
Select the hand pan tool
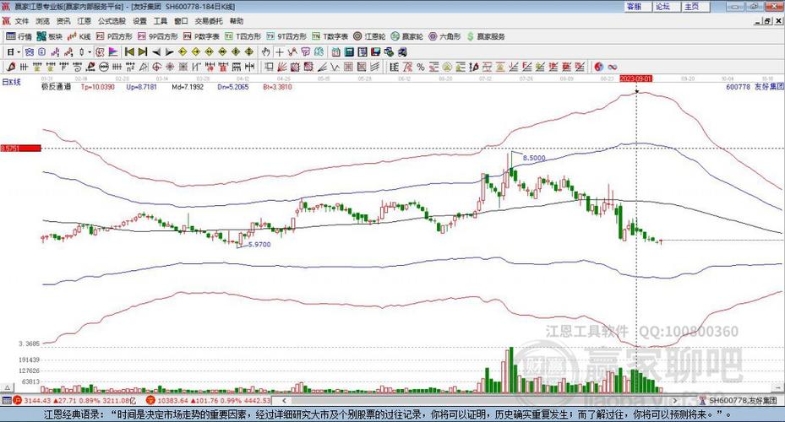point(266,52)
